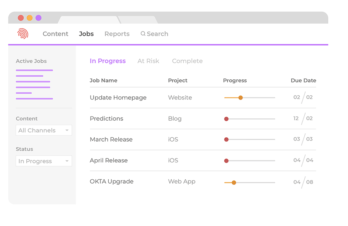Click the OKTA Upgrade progress slider handle

pos(234,182)
